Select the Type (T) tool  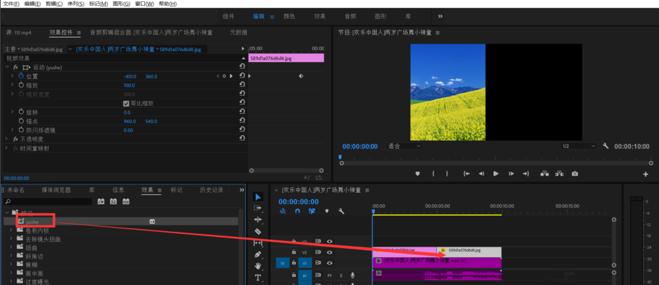[258, 277]
